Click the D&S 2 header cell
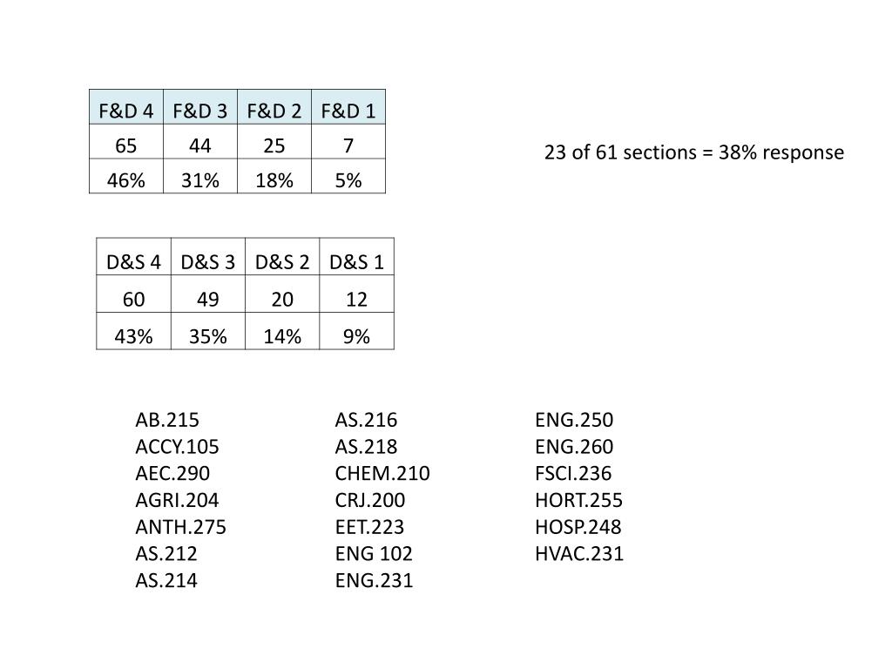 tap(282, 257)
